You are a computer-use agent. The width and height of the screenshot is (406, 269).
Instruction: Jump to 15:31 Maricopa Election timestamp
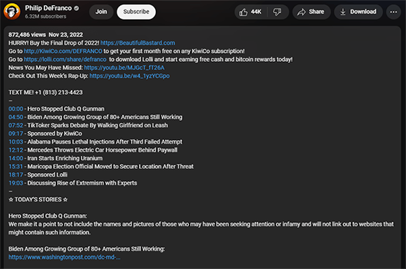pyautogui.click(x=16, y=166)
